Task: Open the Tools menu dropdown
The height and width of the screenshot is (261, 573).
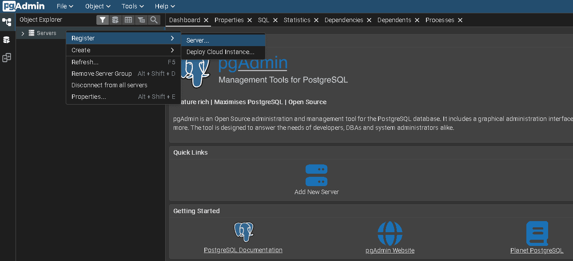Action: click(x=132, y=6)
